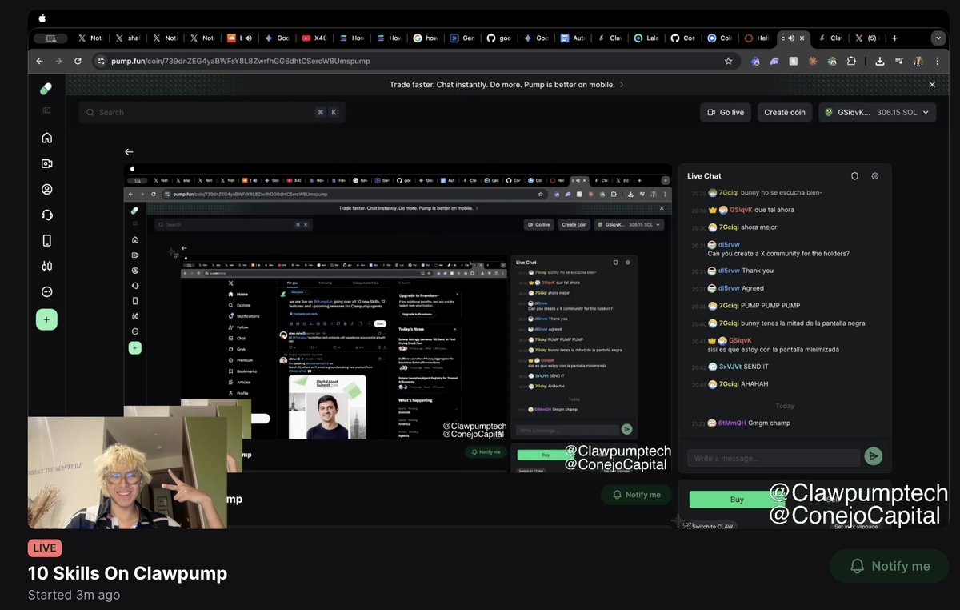This screenshot has height=610, width=960.
Task: Switch to the Aut docs tab
Action: (x=574, y=38)
